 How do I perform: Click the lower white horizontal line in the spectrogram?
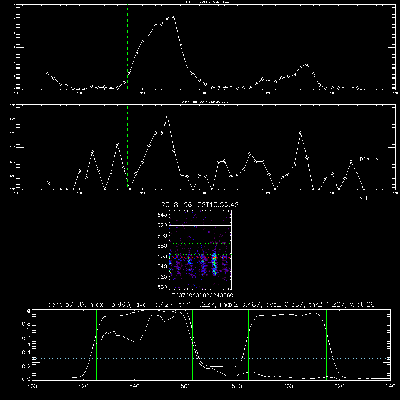point(200,274)
